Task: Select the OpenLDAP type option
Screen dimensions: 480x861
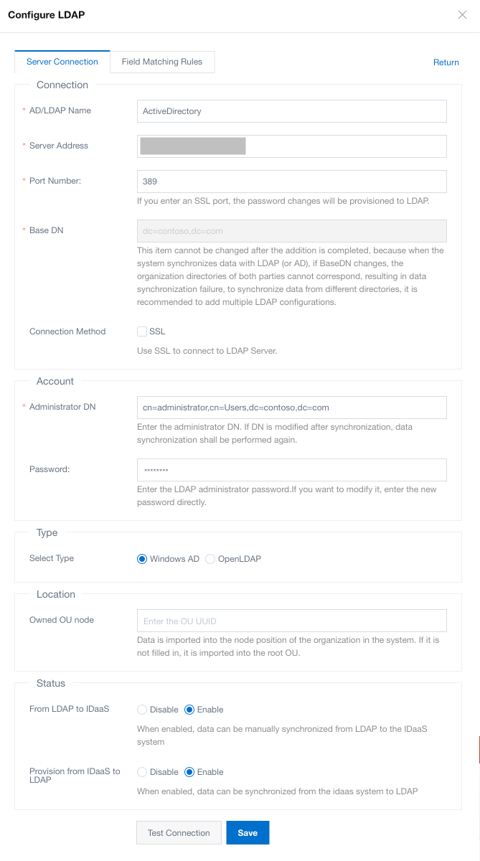Action: [x=210, y=559]
